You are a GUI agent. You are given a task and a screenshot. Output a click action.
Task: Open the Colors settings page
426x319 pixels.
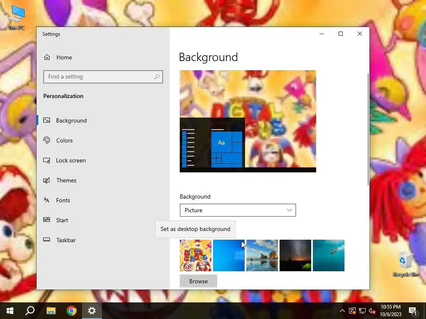pos(103,140)
